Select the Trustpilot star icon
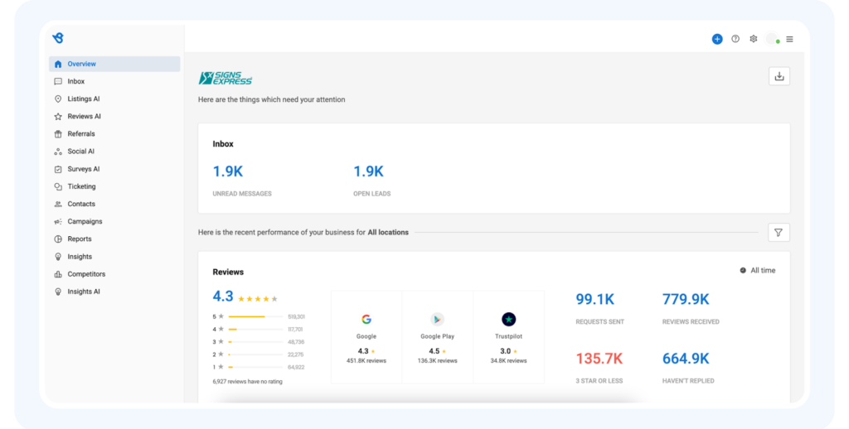This screenshot has height=429, width=849. pos(508,320)
